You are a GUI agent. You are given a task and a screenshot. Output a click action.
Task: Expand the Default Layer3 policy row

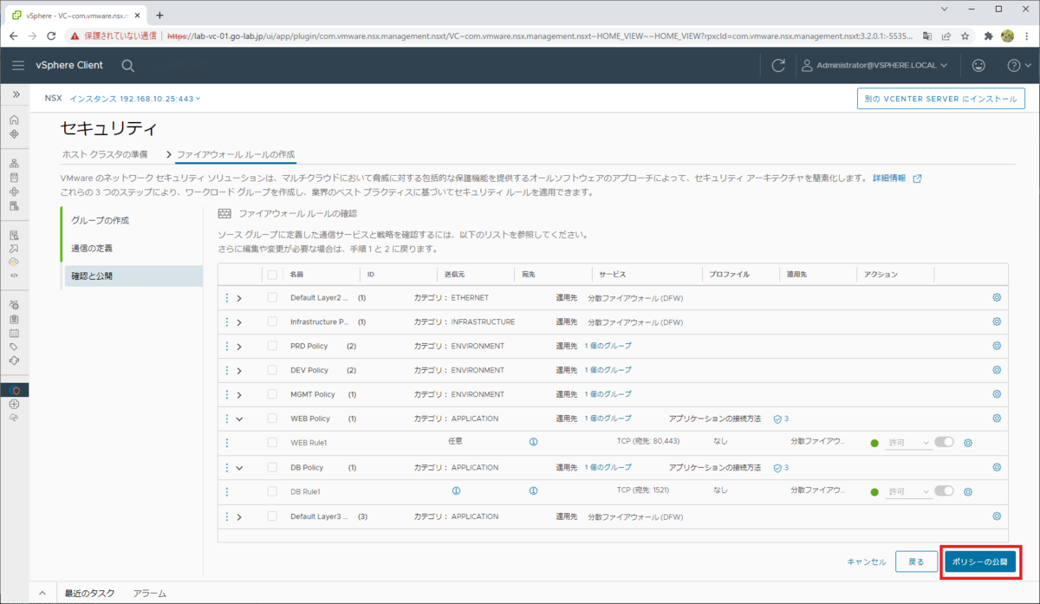point(239,517)
